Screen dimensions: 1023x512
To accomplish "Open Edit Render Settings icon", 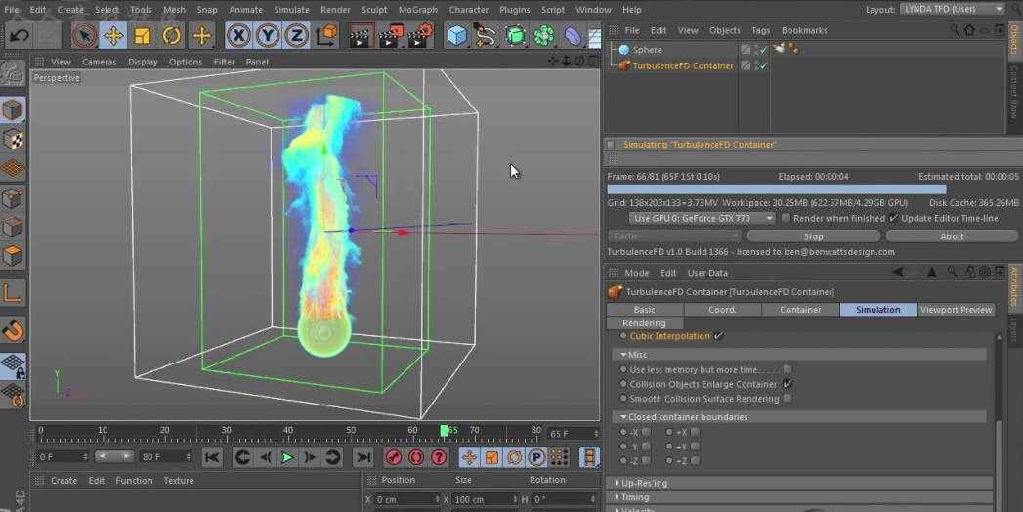I will [x=421, y=35].
